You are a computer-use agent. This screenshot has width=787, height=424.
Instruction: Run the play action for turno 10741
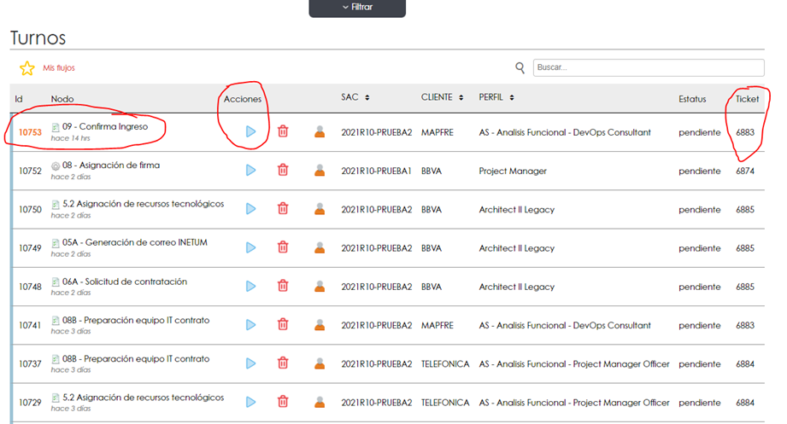point(251,325)
